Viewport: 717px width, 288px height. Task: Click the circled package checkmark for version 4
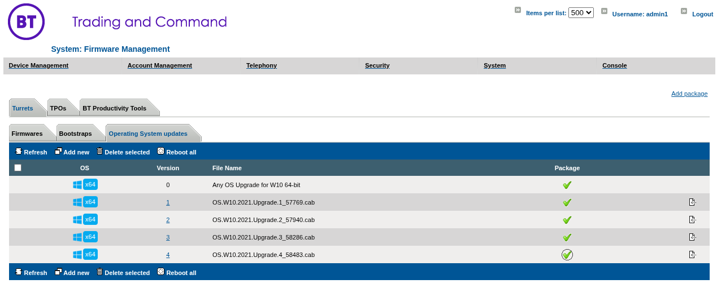click(567, 255)
